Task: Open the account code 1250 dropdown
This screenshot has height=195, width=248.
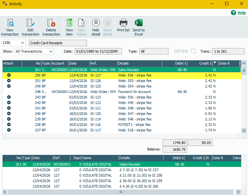Action: (22, 43)
